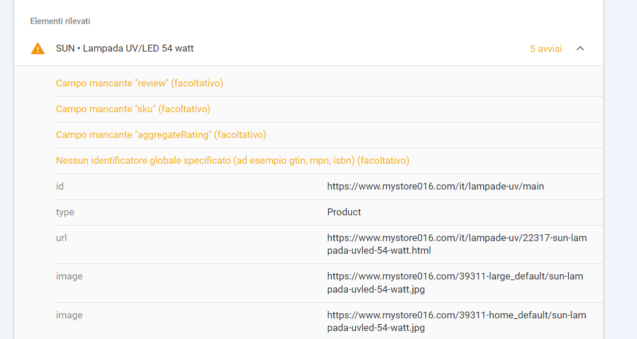Click the home_default image URL value

pyautogui.click(x=456, y=321)
